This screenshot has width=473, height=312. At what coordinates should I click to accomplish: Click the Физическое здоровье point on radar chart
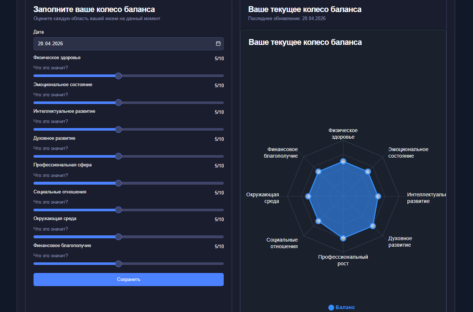343,161
